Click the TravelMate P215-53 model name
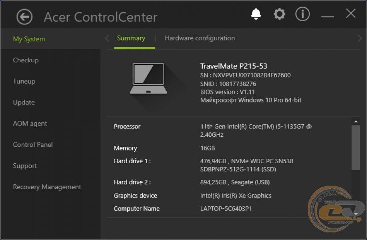Screen dimensions: 367x240 pos(234,66)
